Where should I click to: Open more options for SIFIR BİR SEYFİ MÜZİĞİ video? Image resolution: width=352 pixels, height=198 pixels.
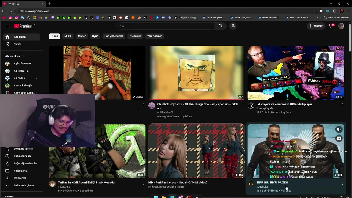[x=342, y=183]
